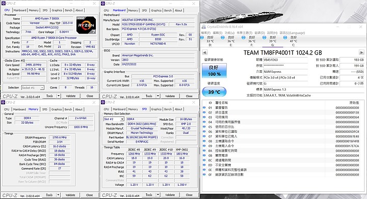
Task: Select disk E: status circle in CrystalDiskInfo
Action: [x=223, y=37]
